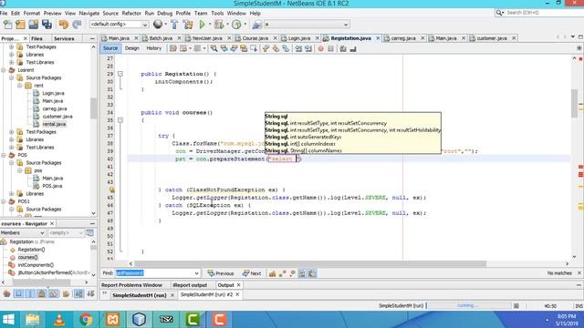Open Google Chrome from the taskbar
The image size is (584, 328).
86,320
